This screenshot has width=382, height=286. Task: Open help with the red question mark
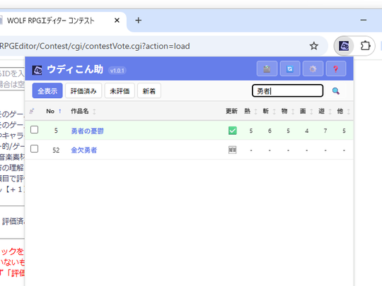point(336,68)
